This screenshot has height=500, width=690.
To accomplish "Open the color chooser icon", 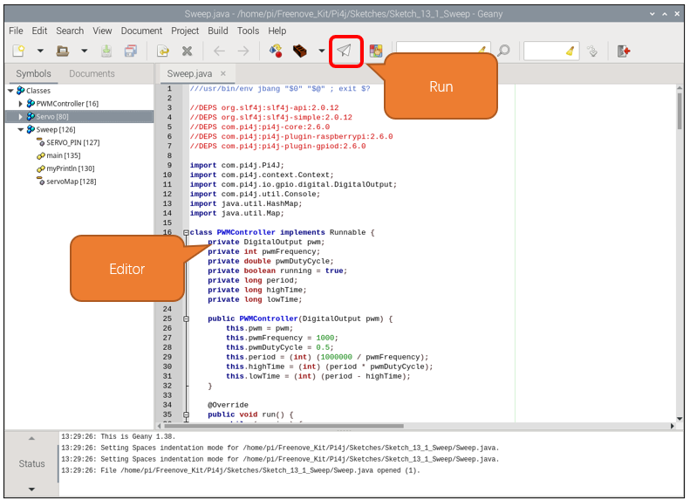I will pos(376,51).
